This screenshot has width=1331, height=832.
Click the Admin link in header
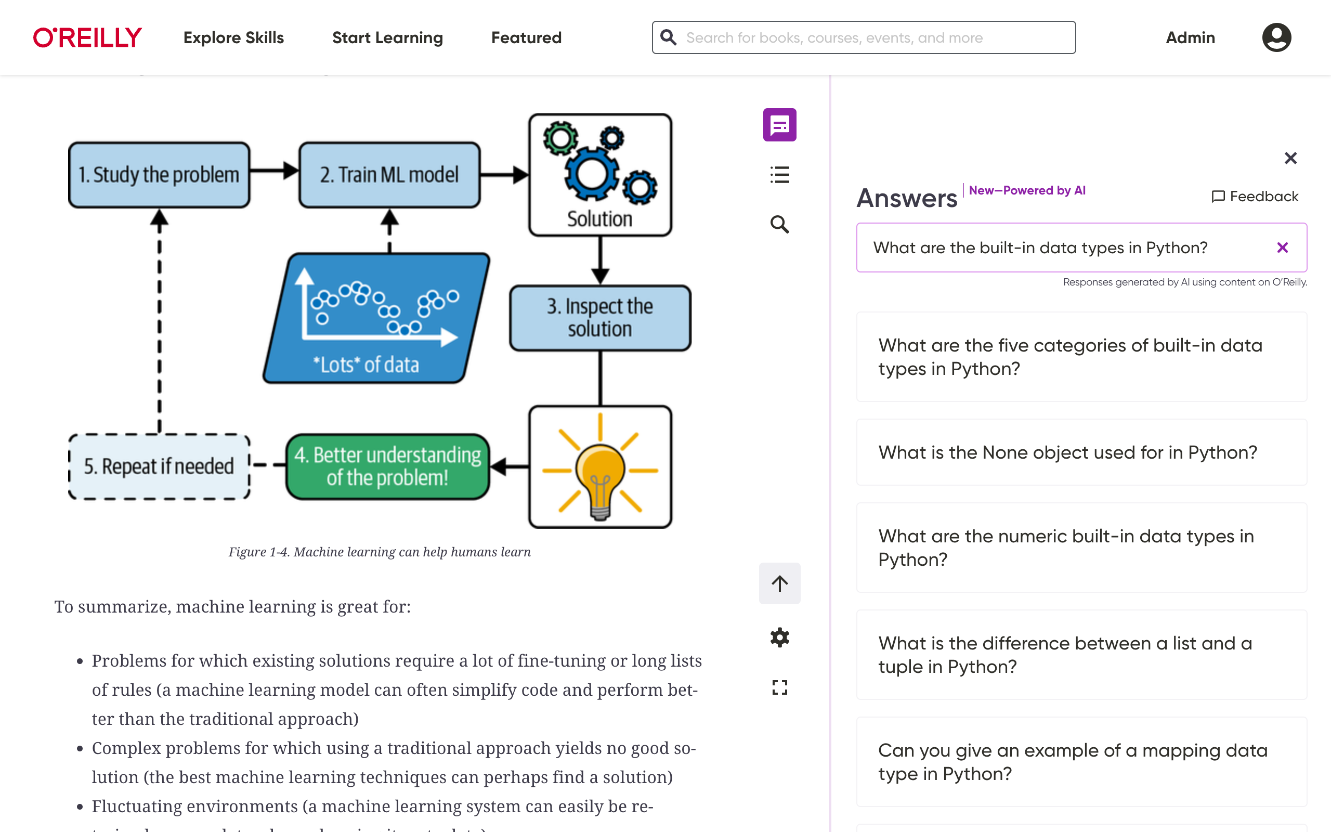[x=1190, y=37]
